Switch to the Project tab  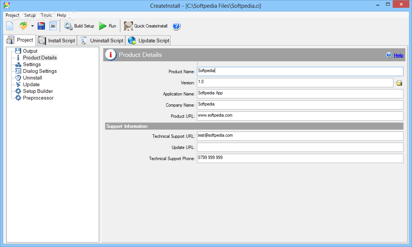point(20,40)
